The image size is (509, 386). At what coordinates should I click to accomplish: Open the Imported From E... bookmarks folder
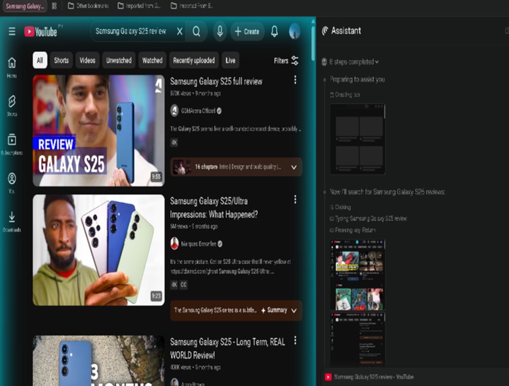[192, 6]
